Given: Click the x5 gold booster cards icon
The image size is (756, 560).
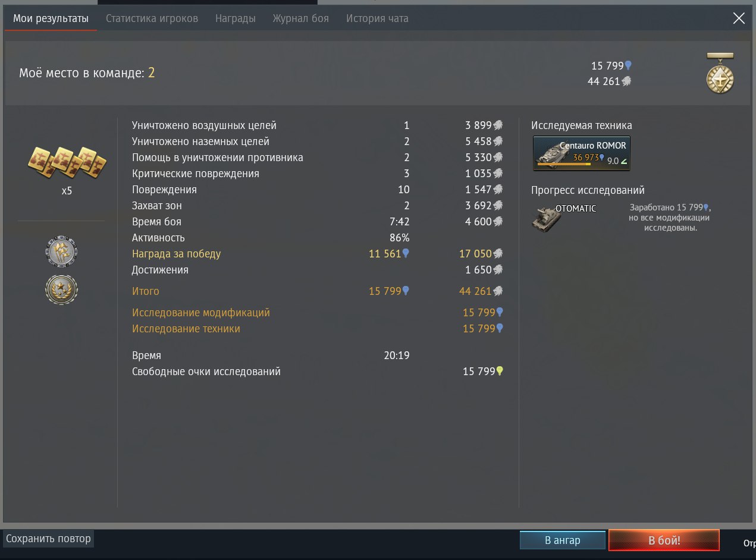Looking at the screenshot, I should (67, 162).
